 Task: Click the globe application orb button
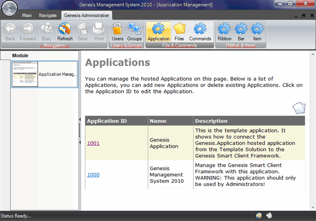coord(9,8)
